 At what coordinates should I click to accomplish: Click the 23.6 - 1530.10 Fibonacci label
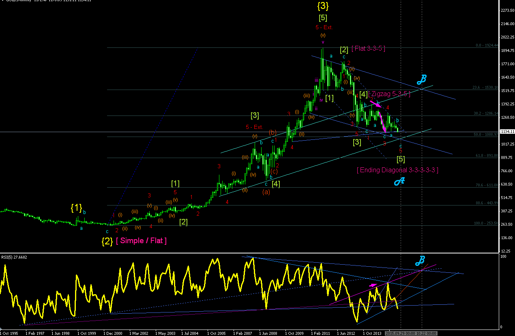coord(486,88)
